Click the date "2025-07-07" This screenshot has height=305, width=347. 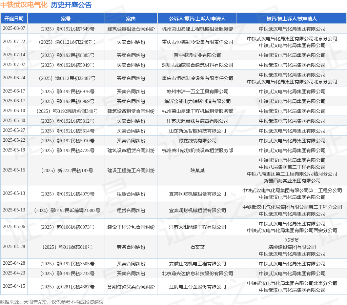[x=14, y=65]
